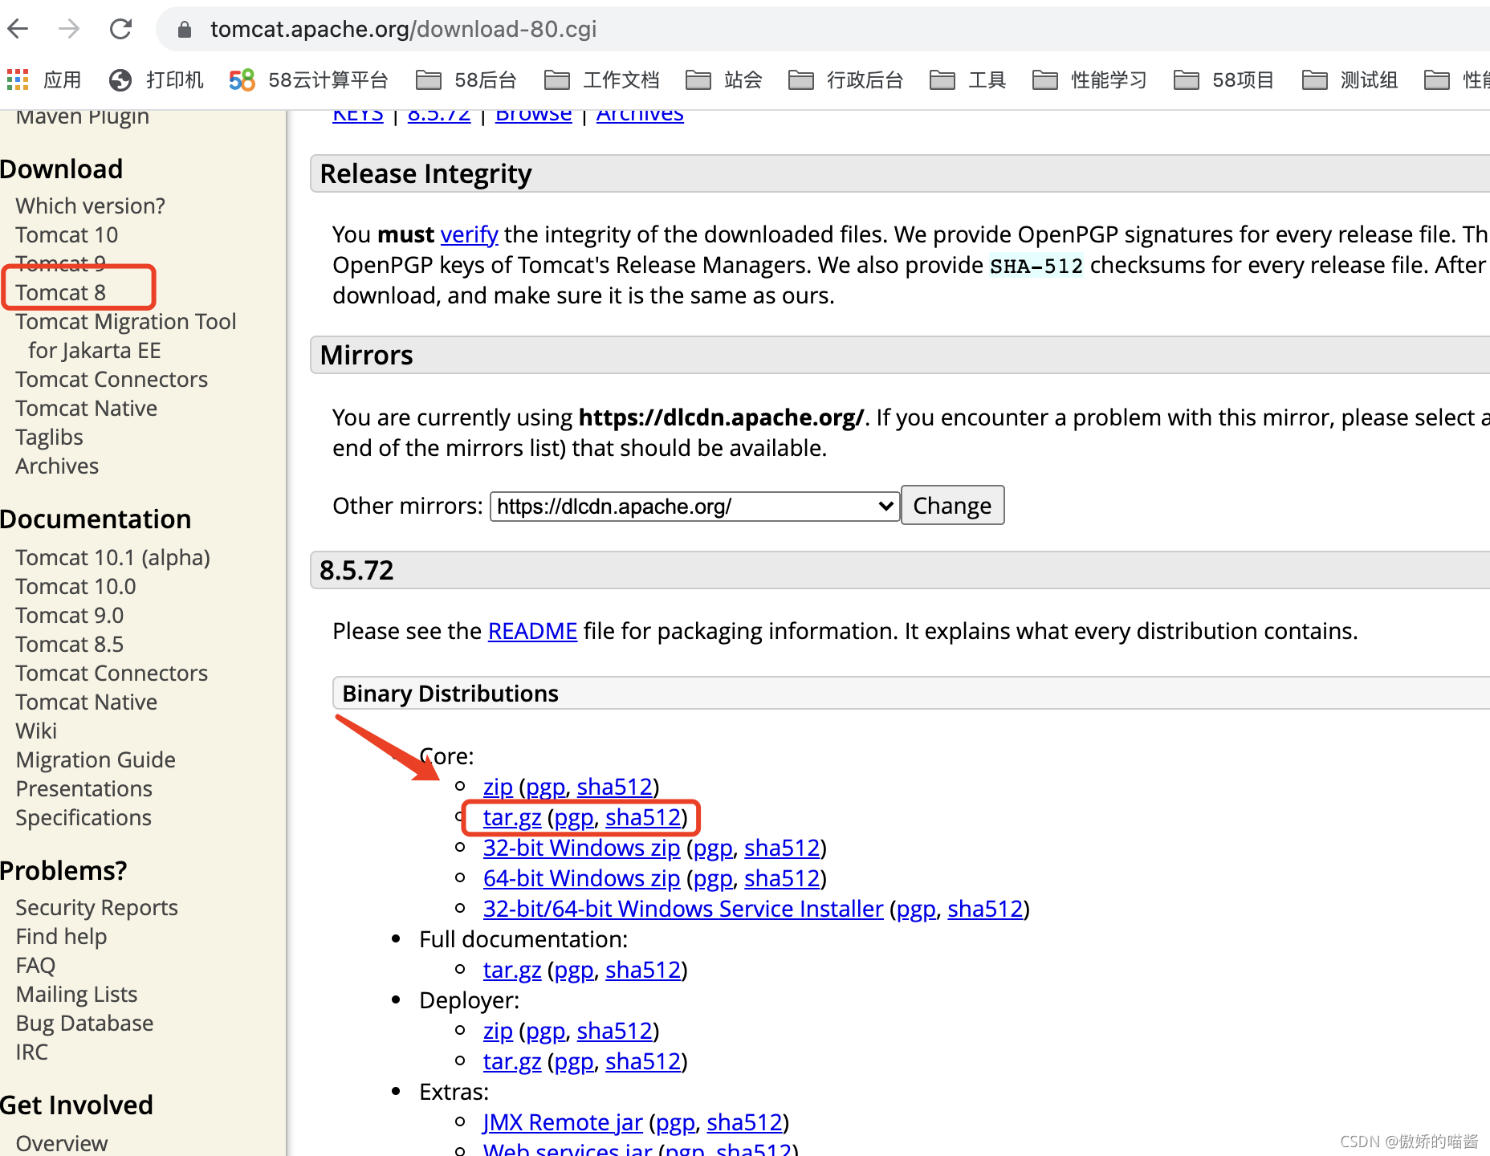
Task: Open the Wiki sidebar link
Action: click(x=36, y=731)
